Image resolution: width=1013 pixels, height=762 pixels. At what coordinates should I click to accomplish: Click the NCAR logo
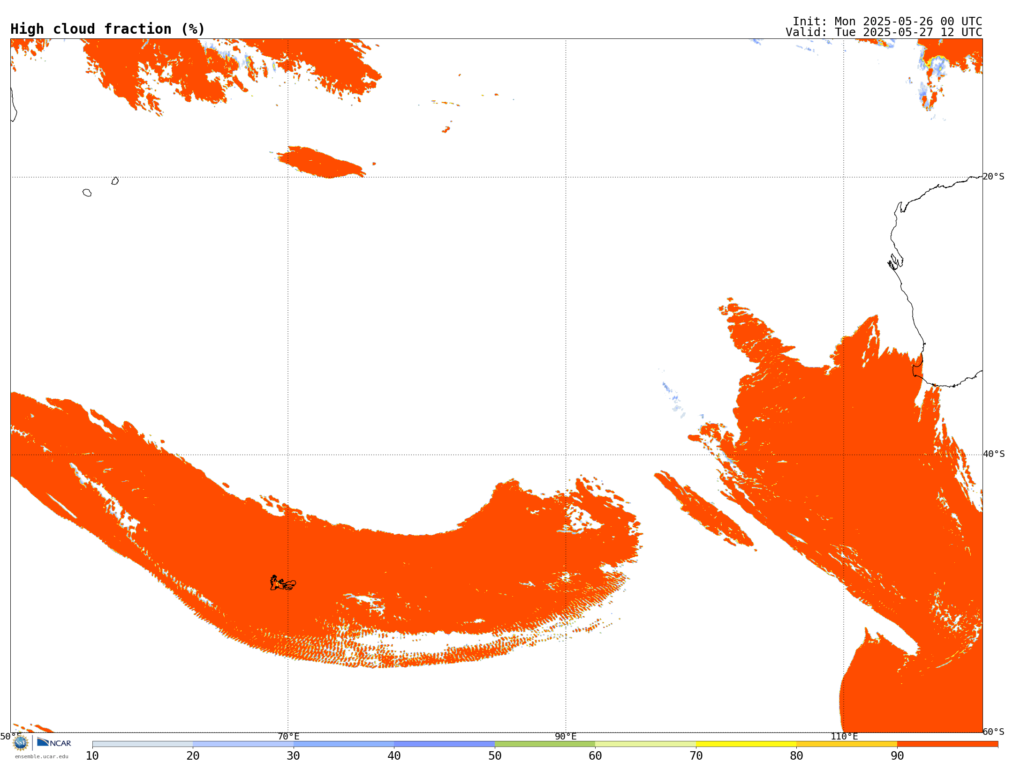54,742
